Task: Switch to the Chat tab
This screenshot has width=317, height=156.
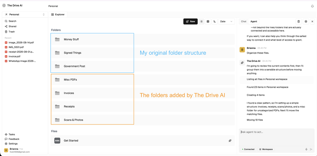Action: [x=244, y=22]
